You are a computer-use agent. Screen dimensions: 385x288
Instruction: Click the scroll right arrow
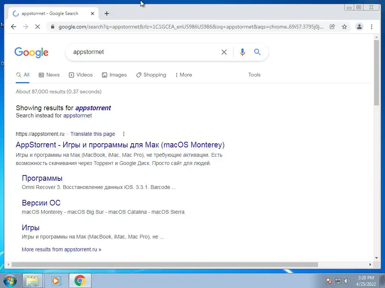pyautogui.click(x=370, y=264)
